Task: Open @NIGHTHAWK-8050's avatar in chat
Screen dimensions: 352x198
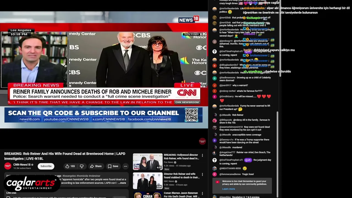Action: (x=215, y=168)
